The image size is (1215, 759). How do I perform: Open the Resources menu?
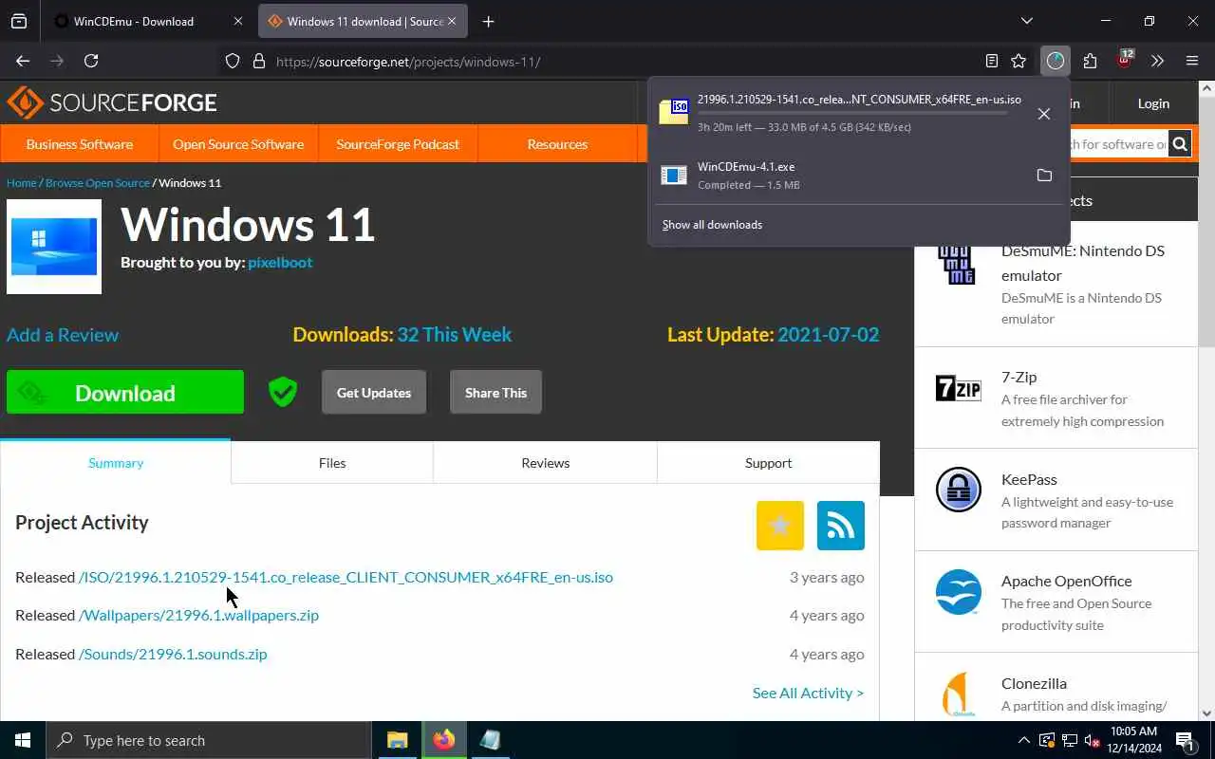click(x=557, y=144)
